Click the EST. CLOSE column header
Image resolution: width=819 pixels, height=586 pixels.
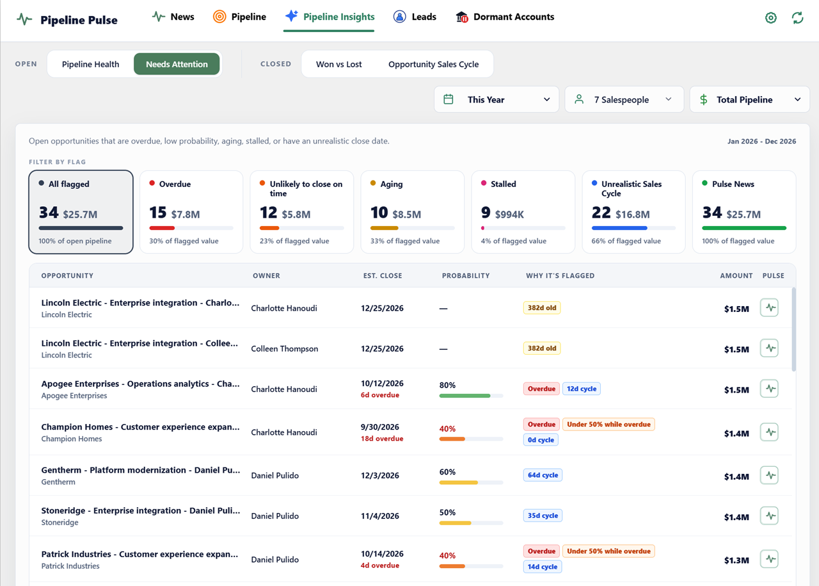coord(383,275)
